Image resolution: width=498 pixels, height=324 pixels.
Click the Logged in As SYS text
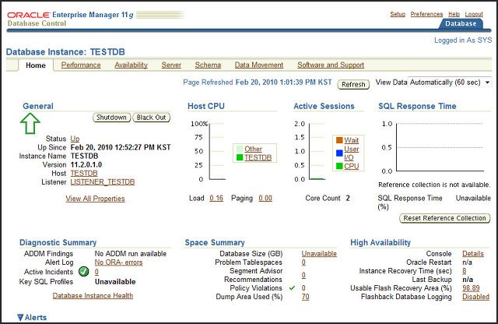(x=463, y=40)
